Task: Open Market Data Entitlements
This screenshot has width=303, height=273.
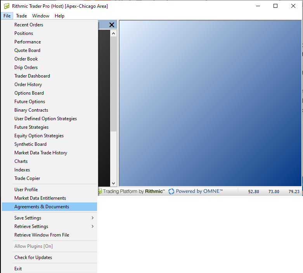Action: [40, 198]
